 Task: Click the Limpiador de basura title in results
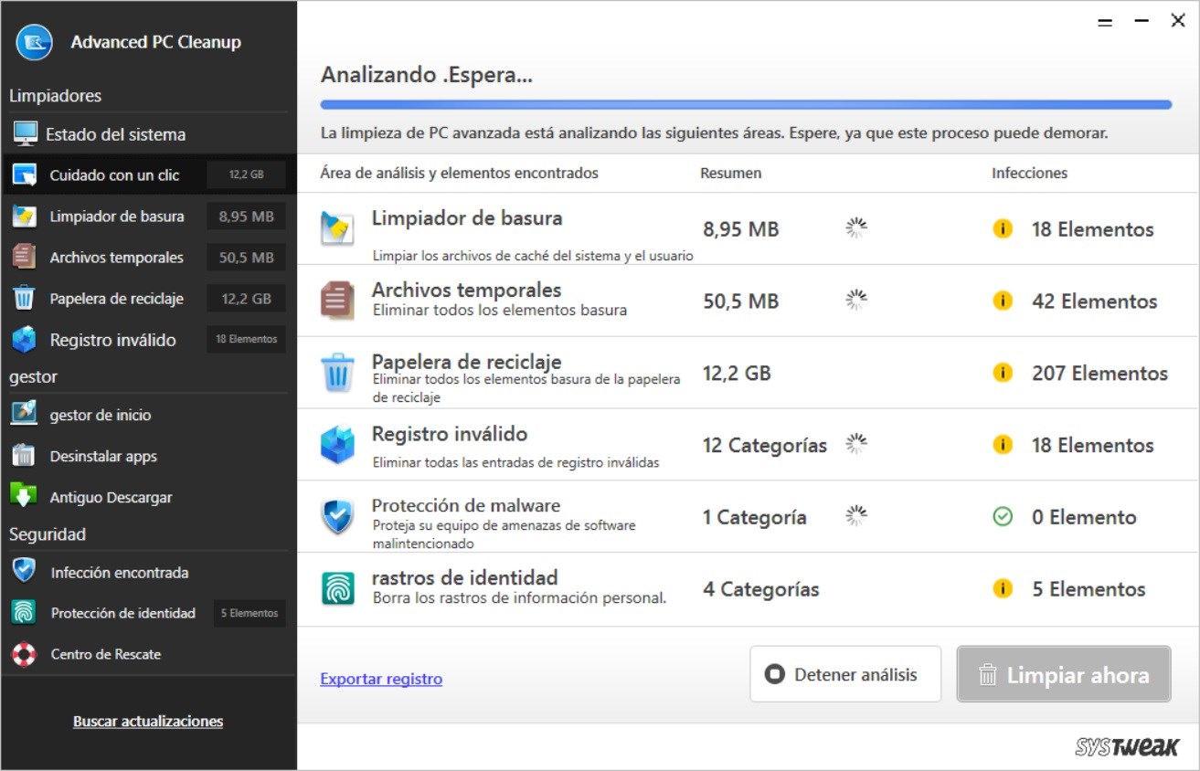pyautogui.click(x=467, y=218)
